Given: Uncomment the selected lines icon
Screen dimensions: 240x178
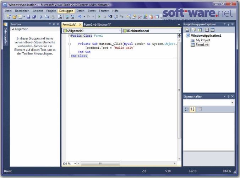Looking at the screenshot, I should click(72, 17).
